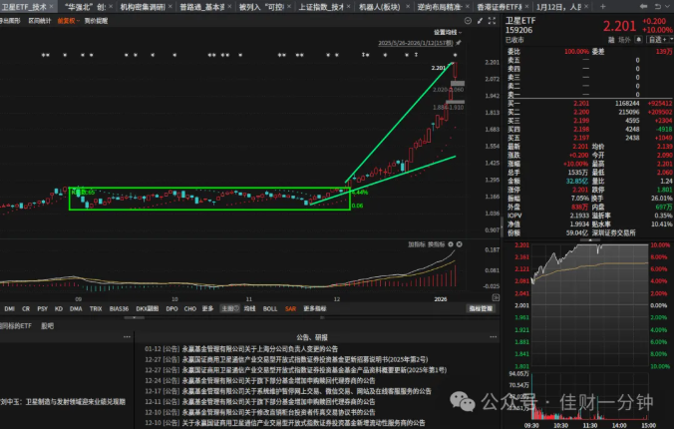Screen dimensions: 674x429
Task: Open the 前复权 dropdown
Action: click(69, 21)
